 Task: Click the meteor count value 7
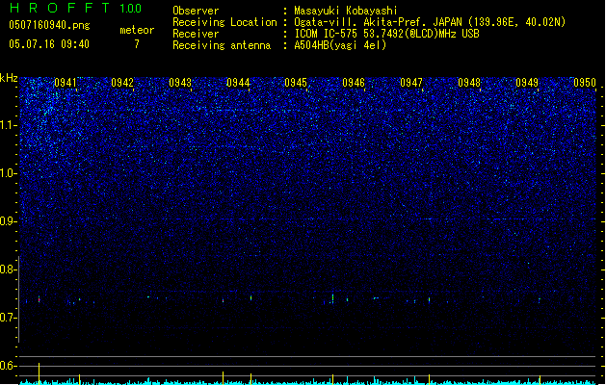pos(137,44)
